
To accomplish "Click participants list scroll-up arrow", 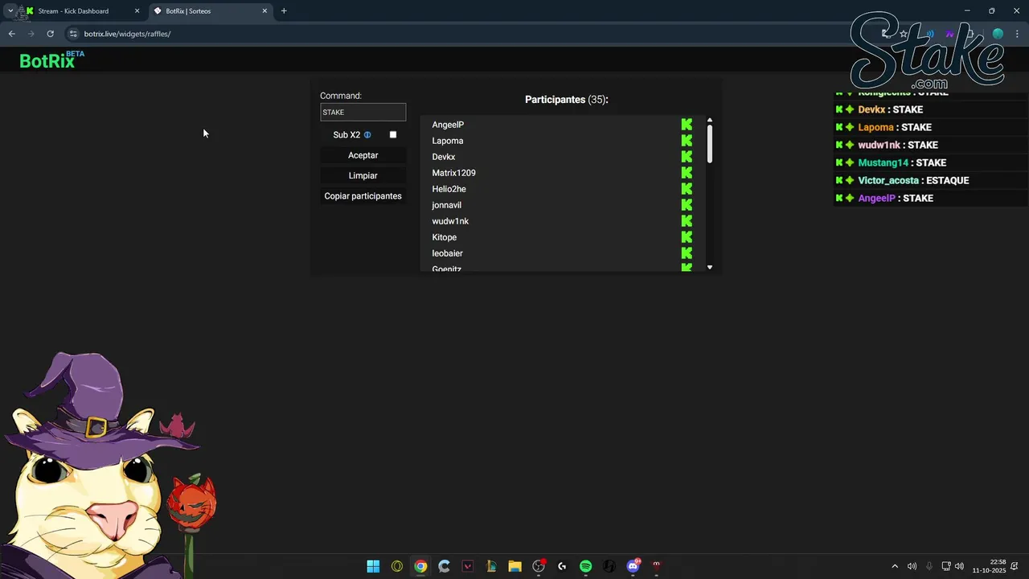I will pos(710,121).
